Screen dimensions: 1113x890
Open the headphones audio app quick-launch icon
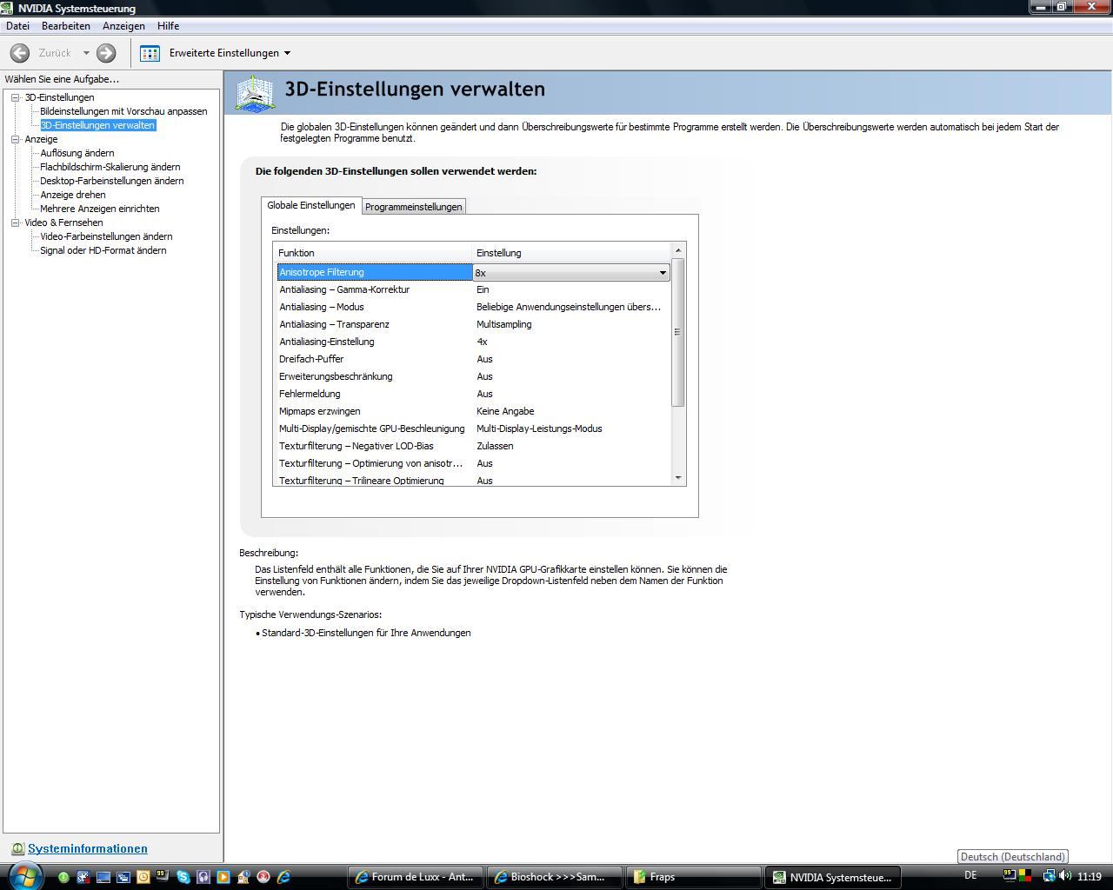click(x=203, y=877)
